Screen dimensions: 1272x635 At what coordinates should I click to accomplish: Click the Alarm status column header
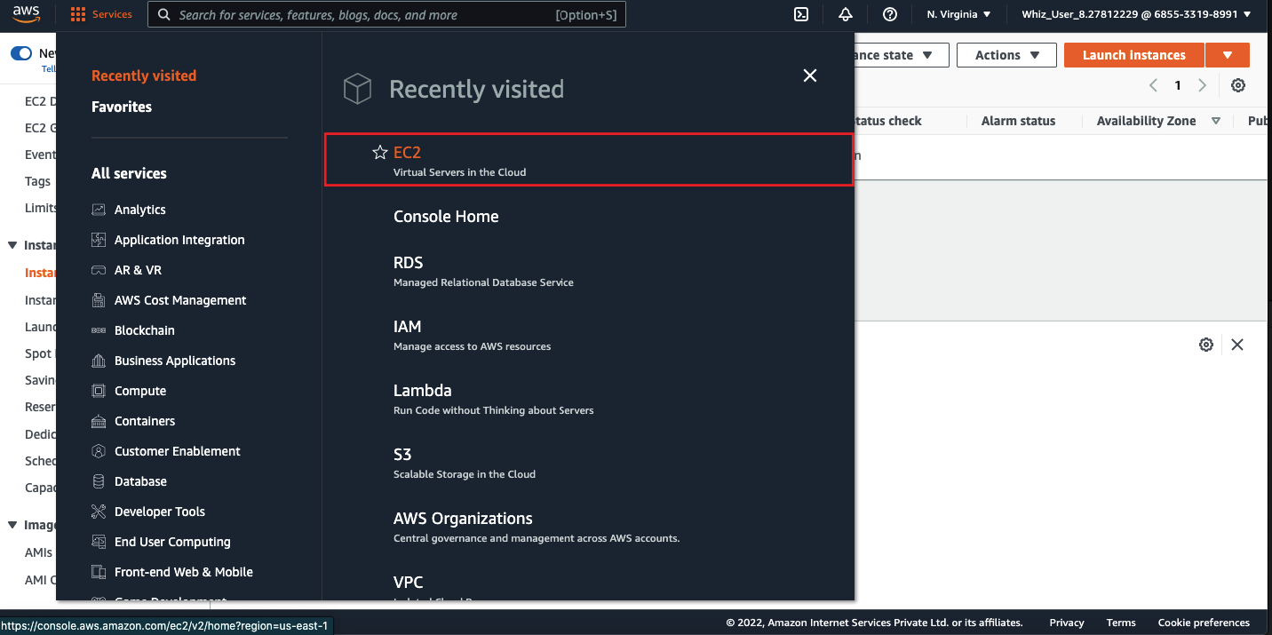tap(1018, 121)
